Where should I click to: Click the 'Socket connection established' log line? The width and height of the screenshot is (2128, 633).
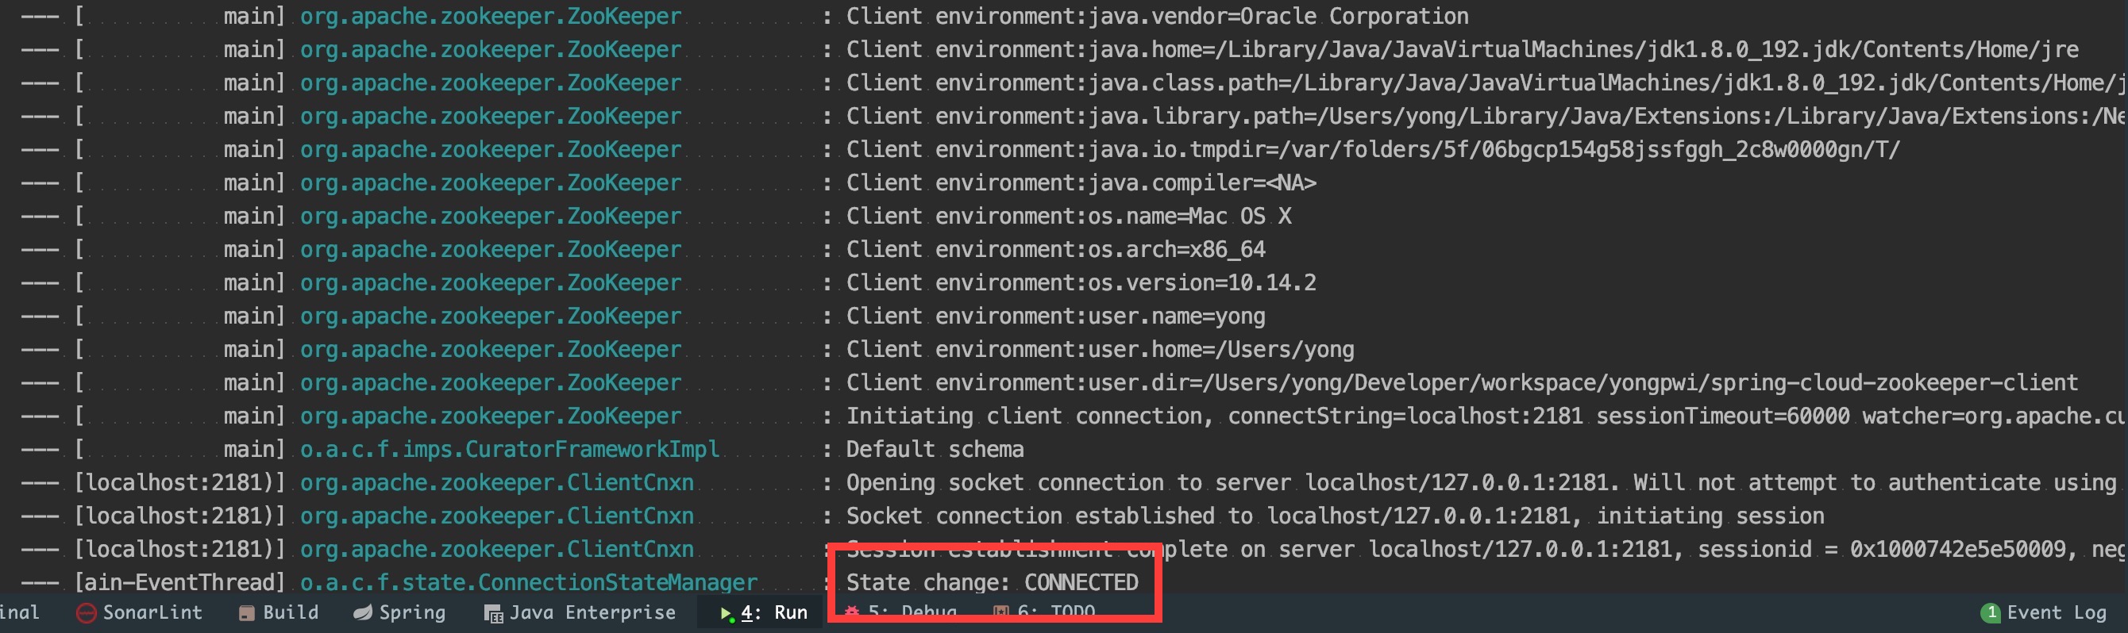click(1335, 516)
